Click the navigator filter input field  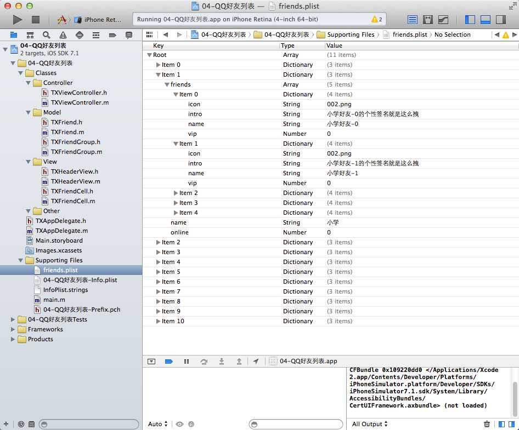click(x=89, y=424)
